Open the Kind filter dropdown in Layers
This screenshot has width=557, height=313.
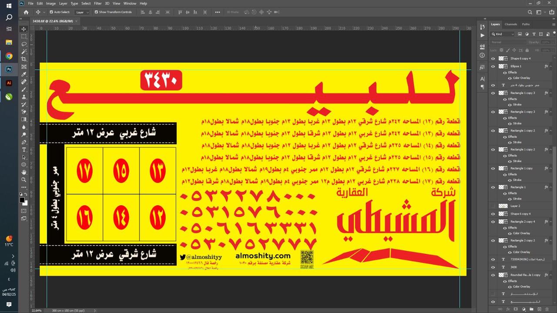pos(503,34)
